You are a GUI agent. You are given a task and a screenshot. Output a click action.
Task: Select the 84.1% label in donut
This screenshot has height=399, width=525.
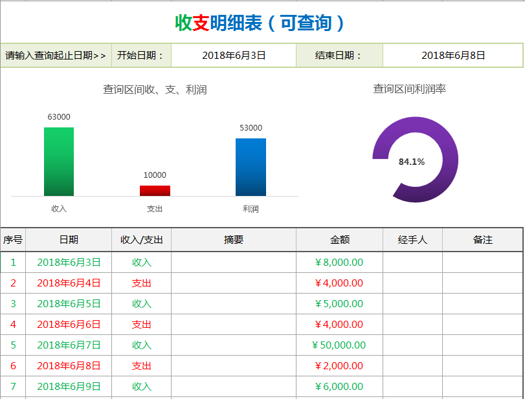(412, 162)
